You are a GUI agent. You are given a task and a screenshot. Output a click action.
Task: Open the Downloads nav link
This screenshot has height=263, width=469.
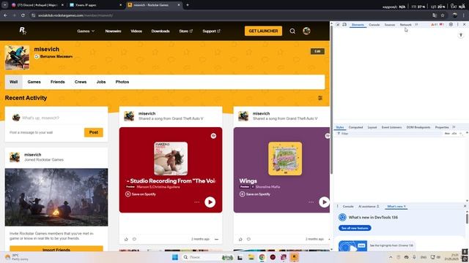coord(160,31)
